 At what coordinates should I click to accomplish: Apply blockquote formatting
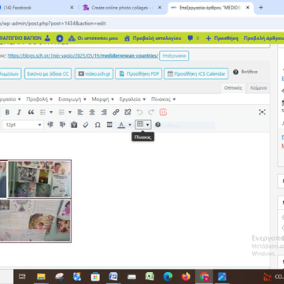31,112
